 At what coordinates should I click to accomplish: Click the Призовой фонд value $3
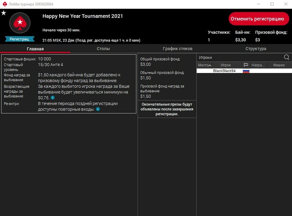[x=257, y=40]
